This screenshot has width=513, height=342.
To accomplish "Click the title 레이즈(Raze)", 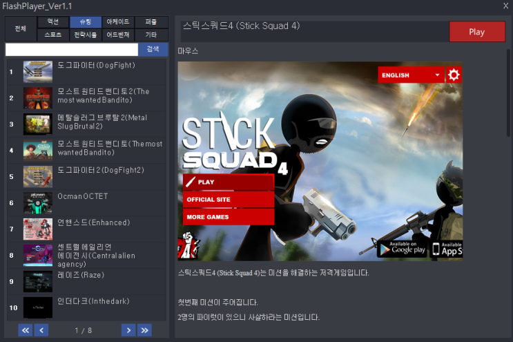I will point(81,275).
